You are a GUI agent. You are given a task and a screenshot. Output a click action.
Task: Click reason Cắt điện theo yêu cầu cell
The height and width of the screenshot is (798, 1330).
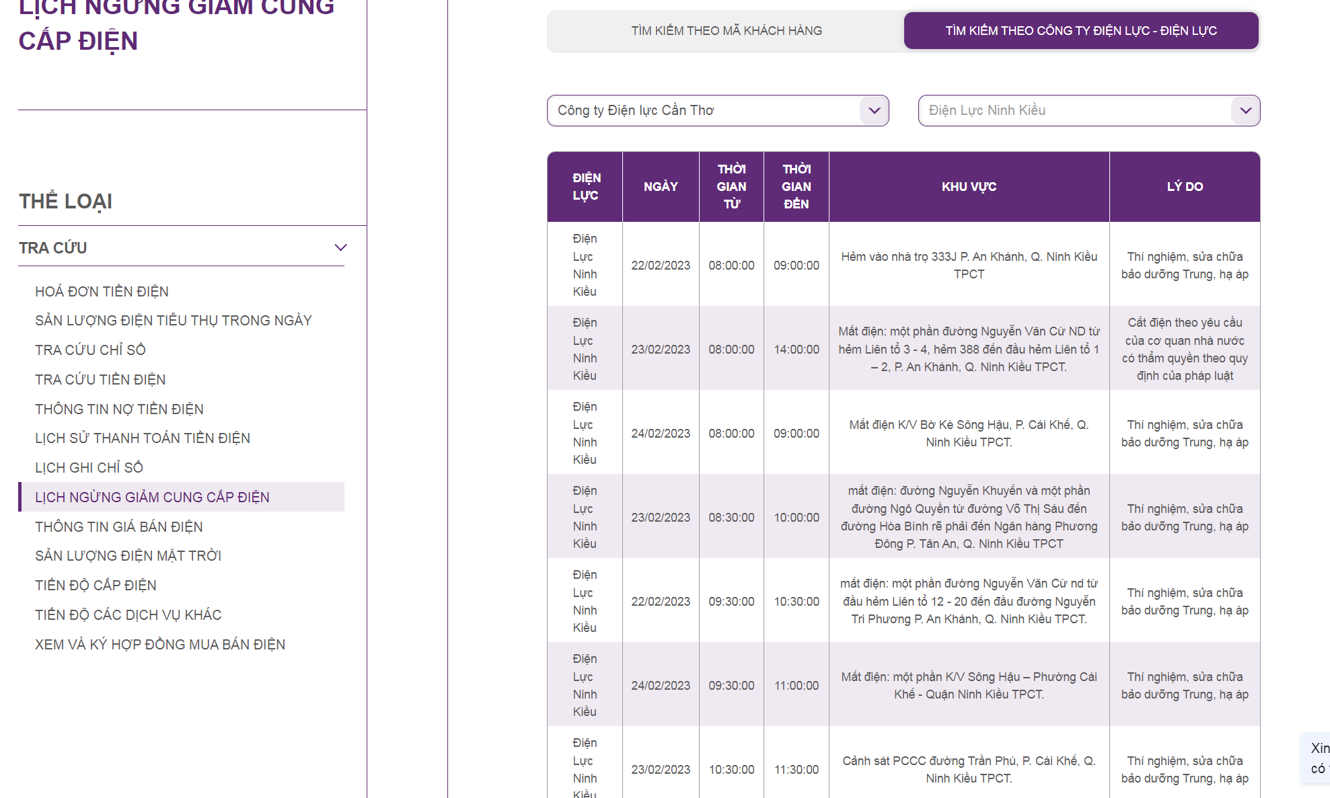[x=1185, y=350]
